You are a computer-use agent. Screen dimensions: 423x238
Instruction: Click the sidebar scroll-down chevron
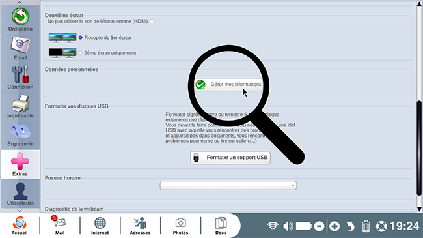[20, 211]
